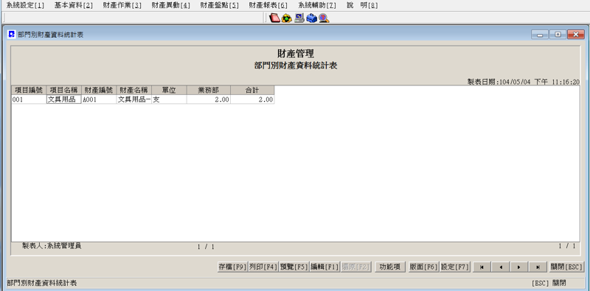Open the 財產報表[6] menu
Viewport: 590px width, 291px height.
pos(268,5)
